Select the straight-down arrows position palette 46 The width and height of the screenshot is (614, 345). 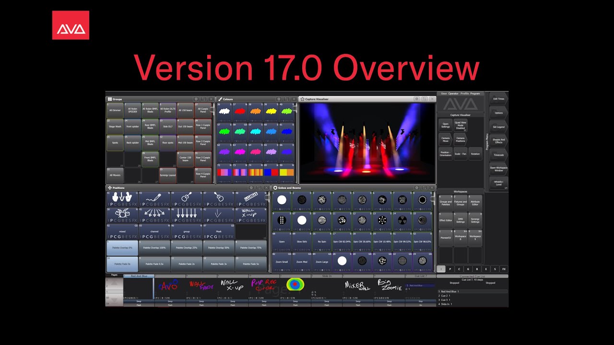tap(187, 215)
